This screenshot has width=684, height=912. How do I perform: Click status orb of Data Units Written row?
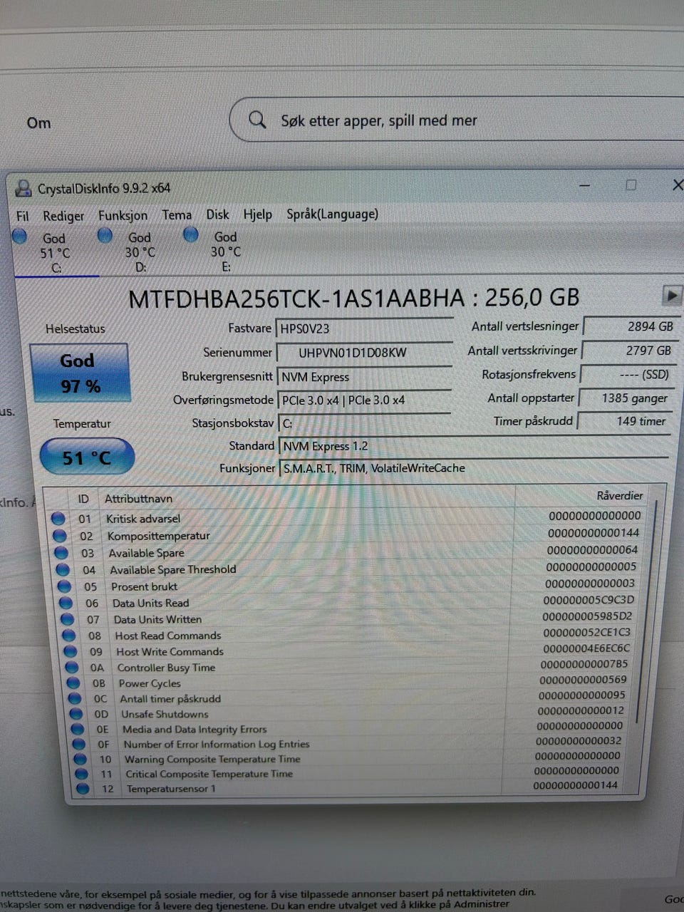click(68, 620)
